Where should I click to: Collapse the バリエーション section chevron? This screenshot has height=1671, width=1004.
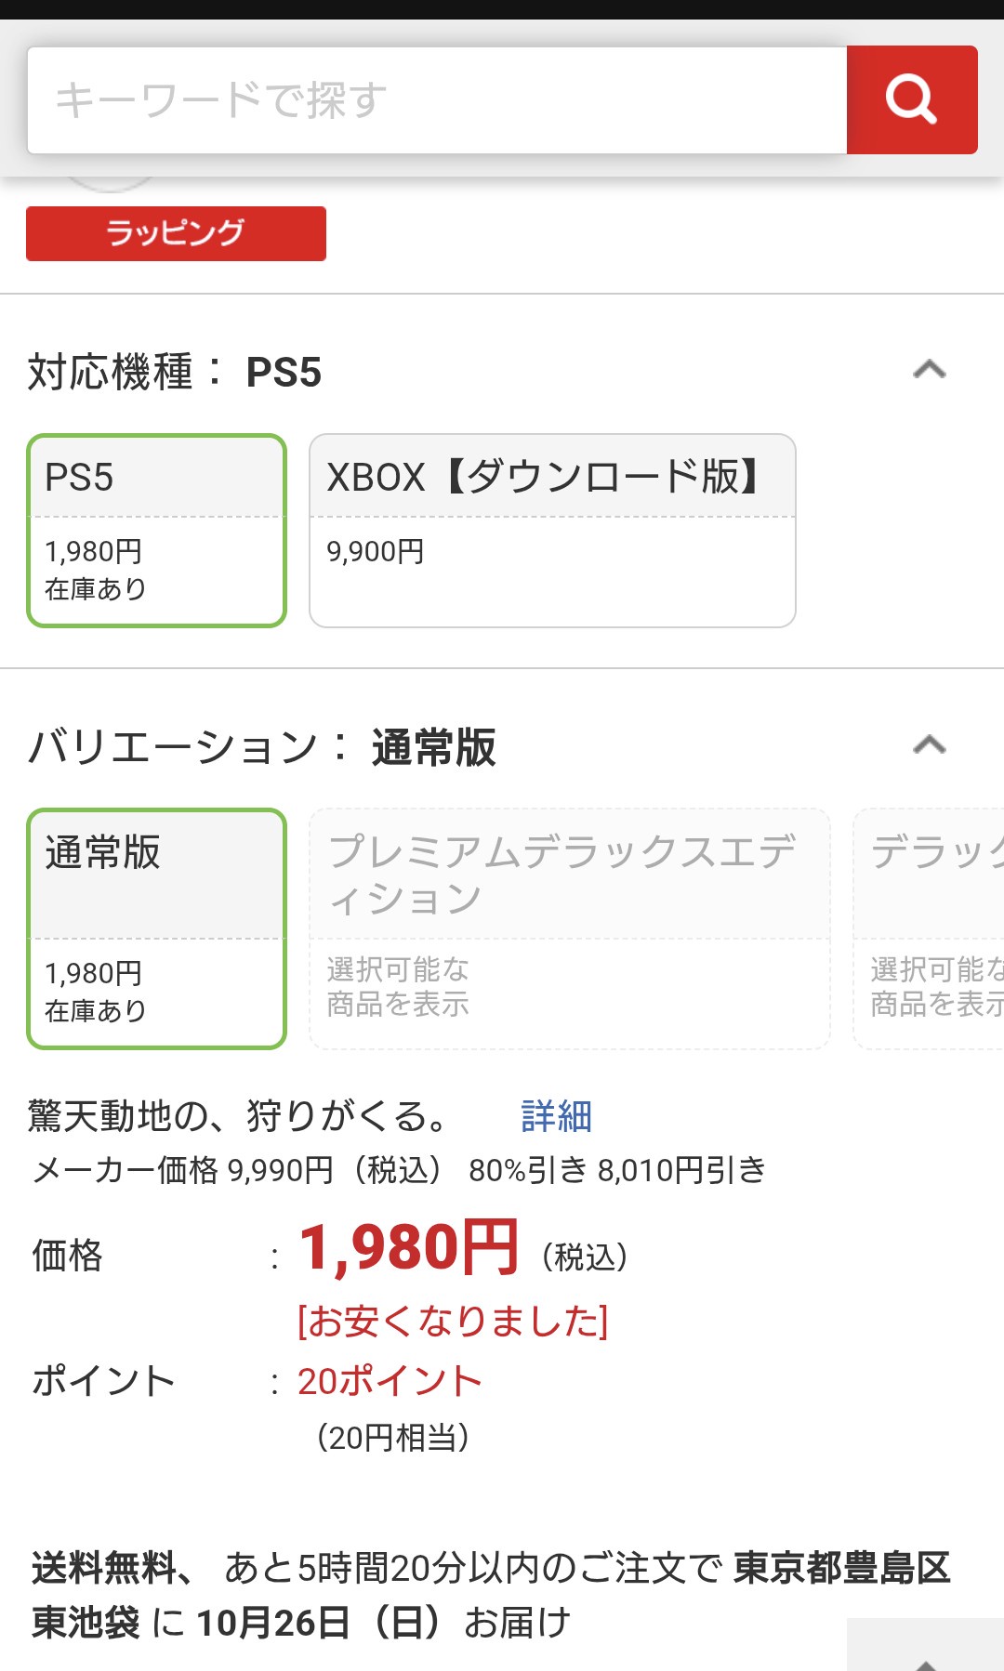(x=929, y=745)
